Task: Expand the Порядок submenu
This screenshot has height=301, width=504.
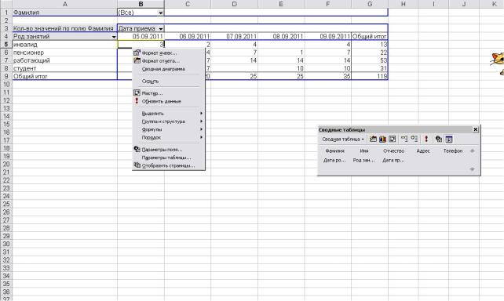Action: (169, 138)
